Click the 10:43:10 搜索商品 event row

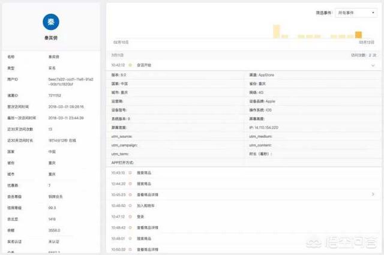pos(240,173)
